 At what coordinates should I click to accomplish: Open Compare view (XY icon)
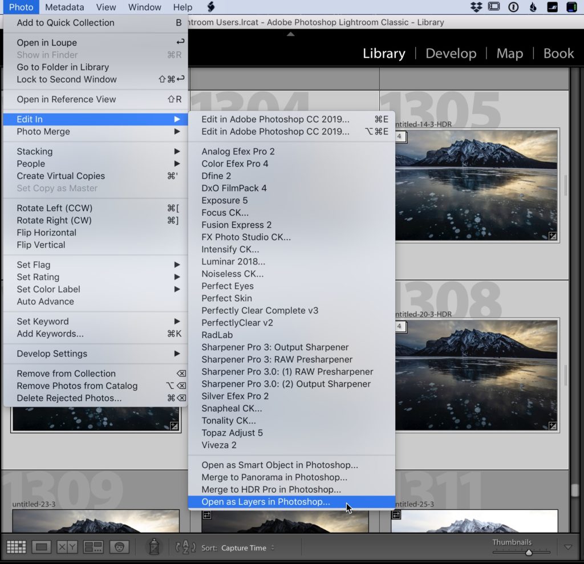tap(67, 547)
